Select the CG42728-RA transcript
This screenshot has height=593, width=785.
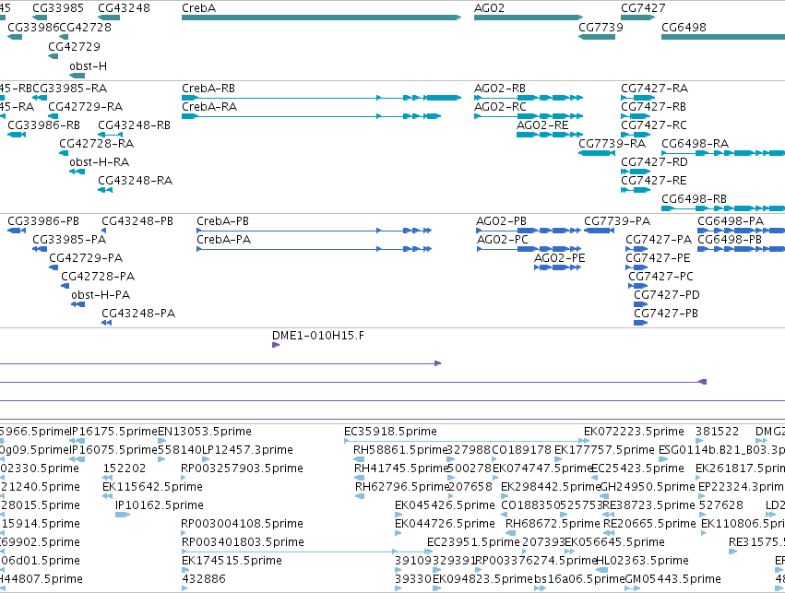pos(64,152)
